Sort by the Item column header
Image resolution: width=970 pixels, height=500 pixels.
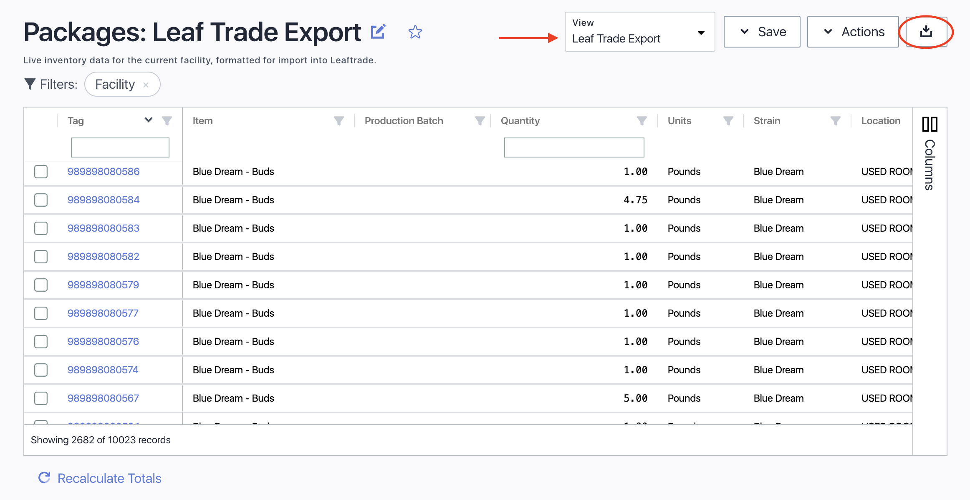click(203, 121)
